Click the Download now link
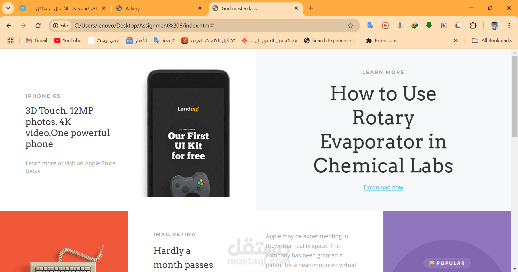Viewport: 518px width, 272px height. (383, 187)
